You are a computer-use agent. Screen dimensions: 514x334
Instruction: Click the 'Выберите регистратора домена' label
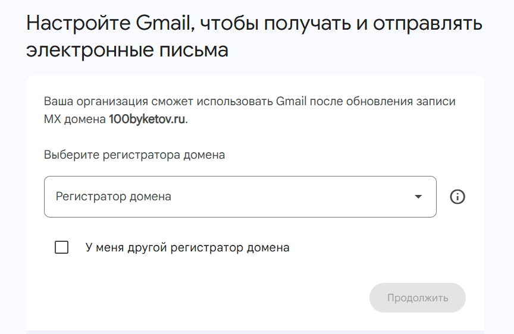click(x=134, y=155)
